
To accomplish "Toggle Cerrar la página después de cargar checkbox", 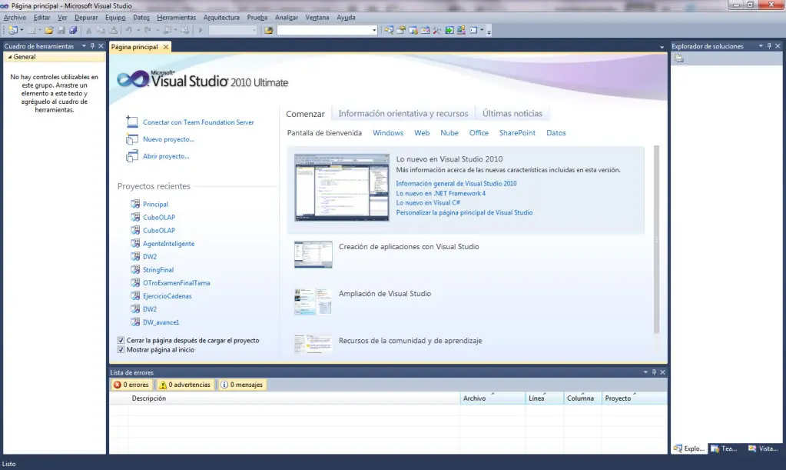I will point(121,340).
